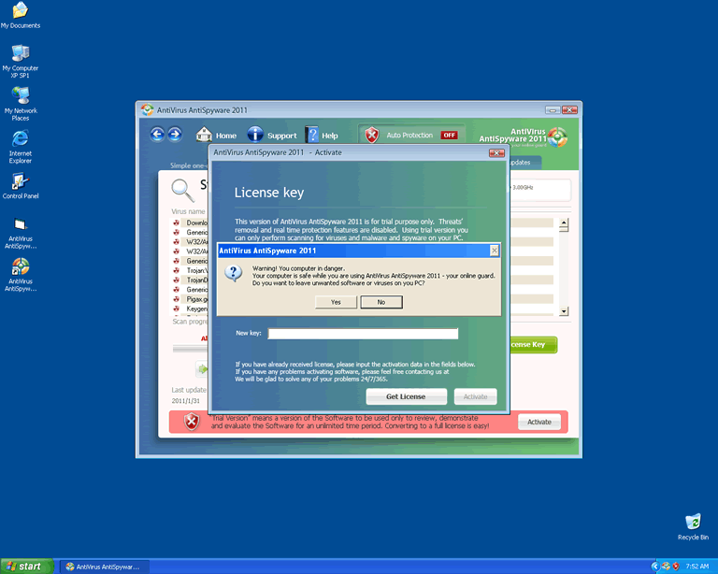Open the Support section
The image size is (718, 574).
click(271, 136)
